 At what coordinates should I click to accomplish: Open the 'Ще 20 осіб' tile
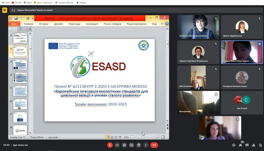click(242, 103)
